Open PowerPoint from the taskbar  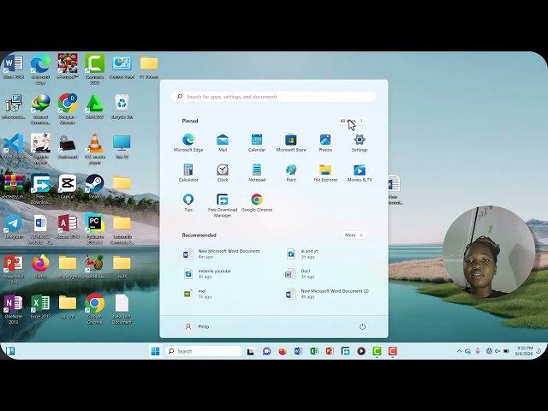click(330, 351)
